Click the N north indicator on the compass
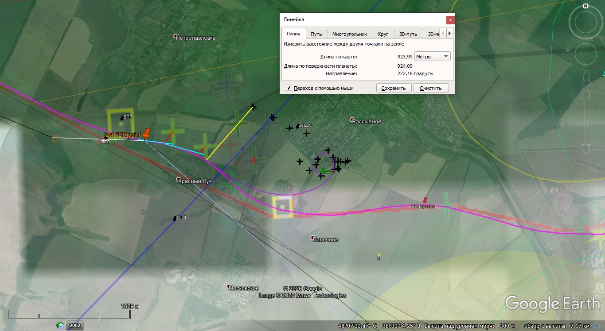Screen dimensions: 605x331 (585, 6)
